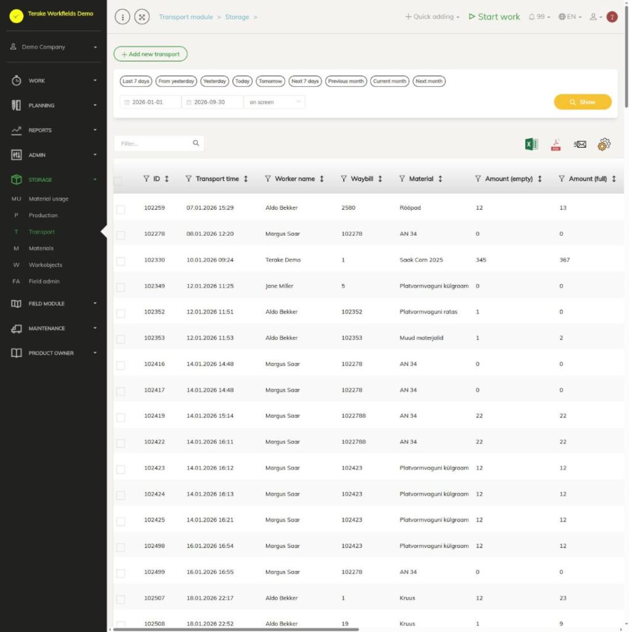
Task: Filter funnel icon for Amount (full) column
Action: click(562, 178)
